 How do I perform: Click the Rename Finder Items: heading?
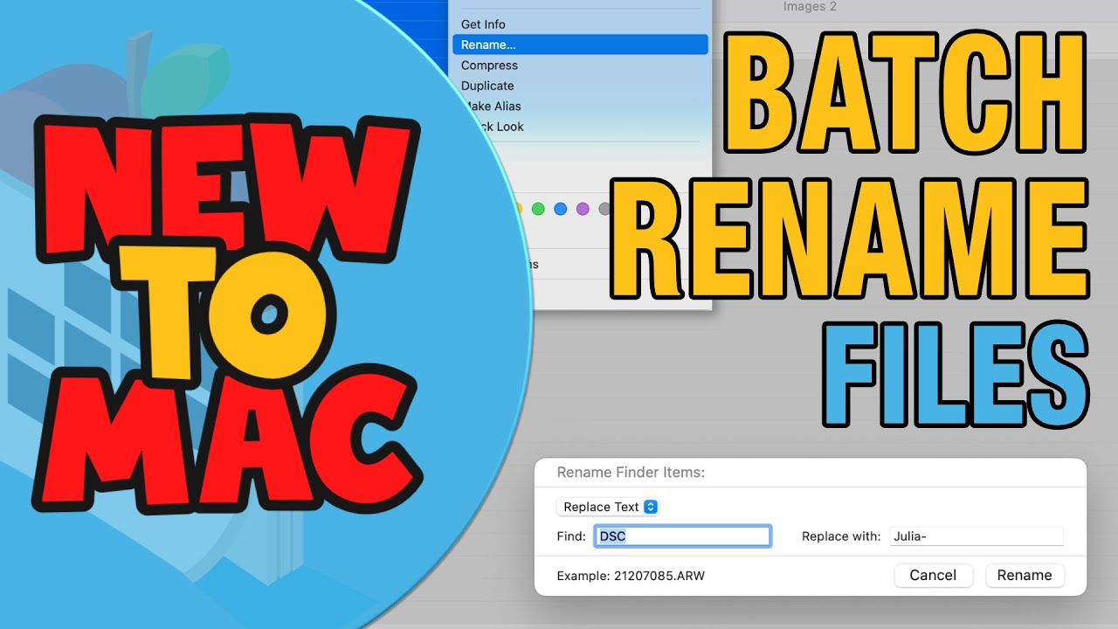click(x=631, y=472)
